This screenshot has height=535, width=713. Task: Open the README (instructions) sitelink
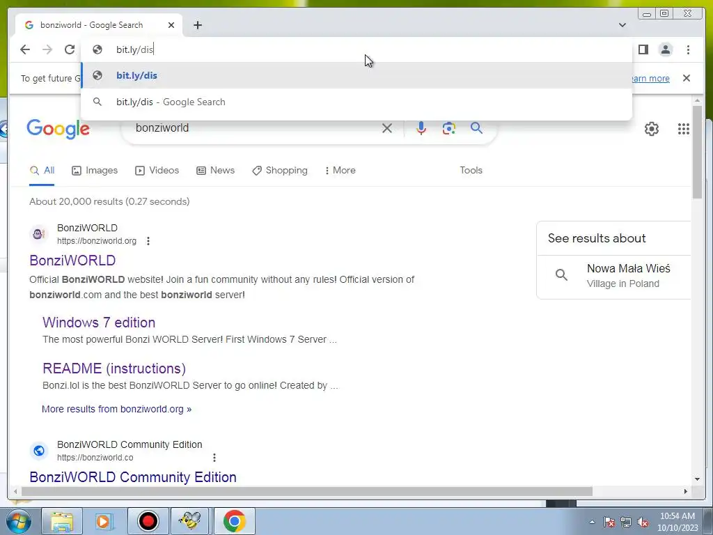114,369
